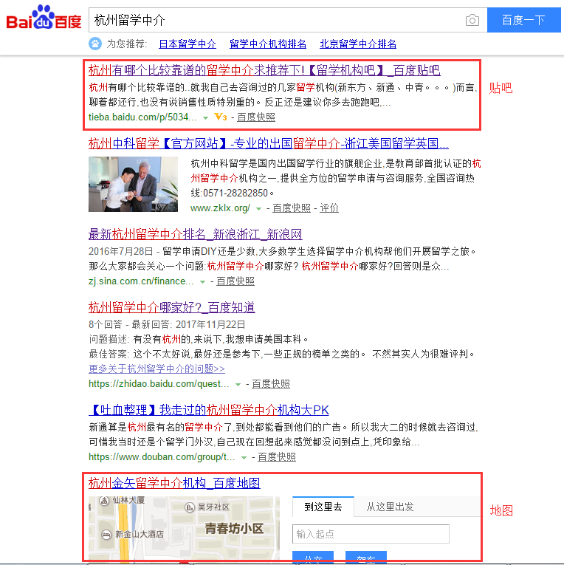
Task: Click the 输入起点 start point field
Action: coord(371,534)
